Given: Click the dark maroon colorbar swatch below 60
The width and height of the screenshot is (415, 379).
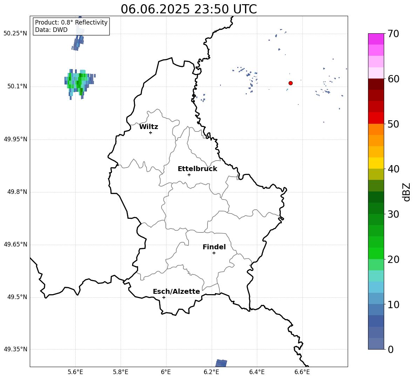Looking at the screenshot, I should tap(376, 84).
